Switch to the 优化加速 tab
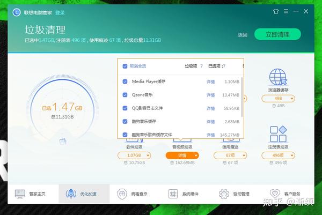Screen dimensions: 322x215 (x=84, y=194)
